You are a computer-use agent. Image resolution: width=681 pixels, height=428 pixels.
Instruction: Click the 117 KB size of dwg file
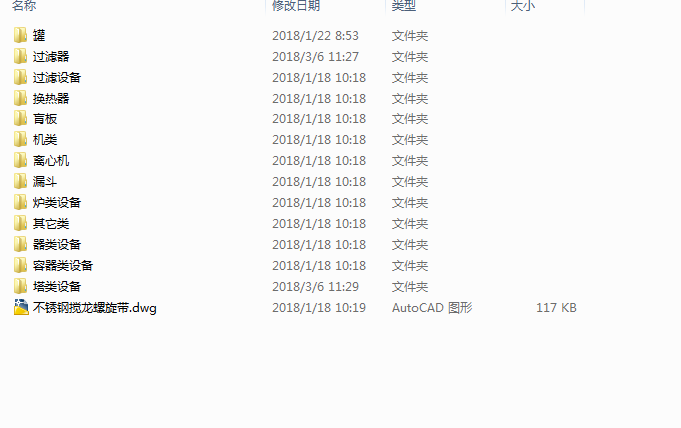(x=556, y=307)
